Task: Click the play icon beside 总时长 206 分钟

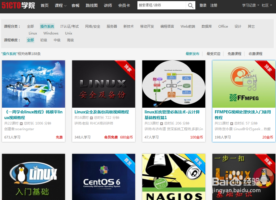Action: (x=161, y=123)
